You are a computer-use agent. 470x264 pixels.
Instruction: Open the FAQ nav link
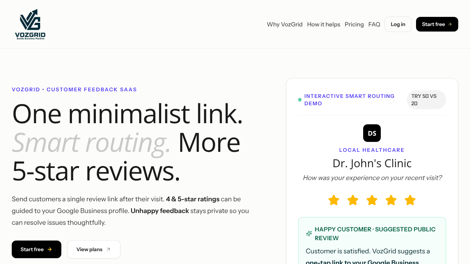coord(374,24)
